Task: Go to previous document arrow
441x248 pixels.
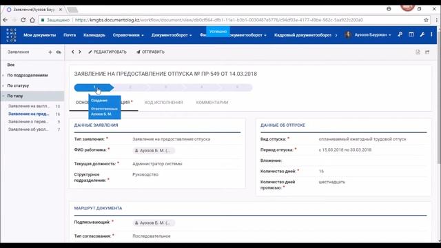Action: coord(73,52)
